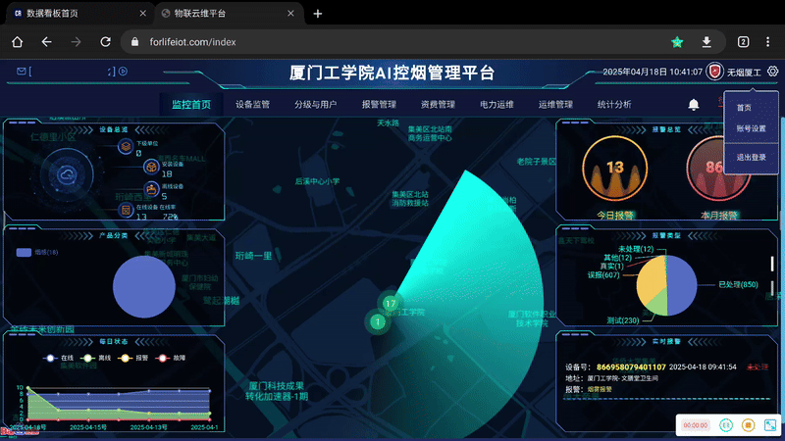Open the alarm bell notifications

[694, 104]
